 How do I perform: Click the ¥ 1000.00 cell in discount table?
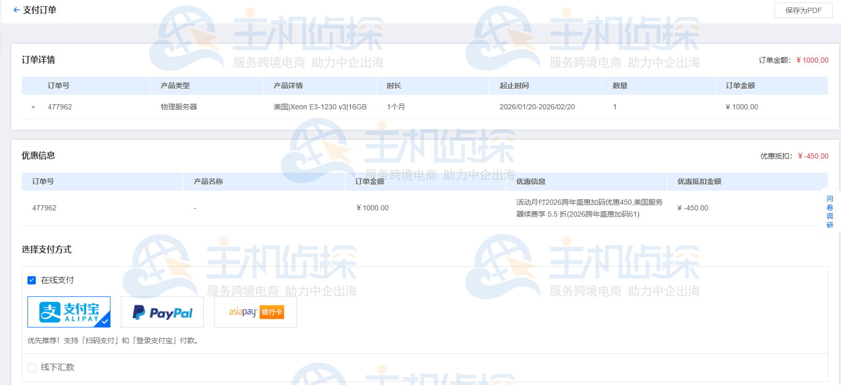[x=372, y=208]
